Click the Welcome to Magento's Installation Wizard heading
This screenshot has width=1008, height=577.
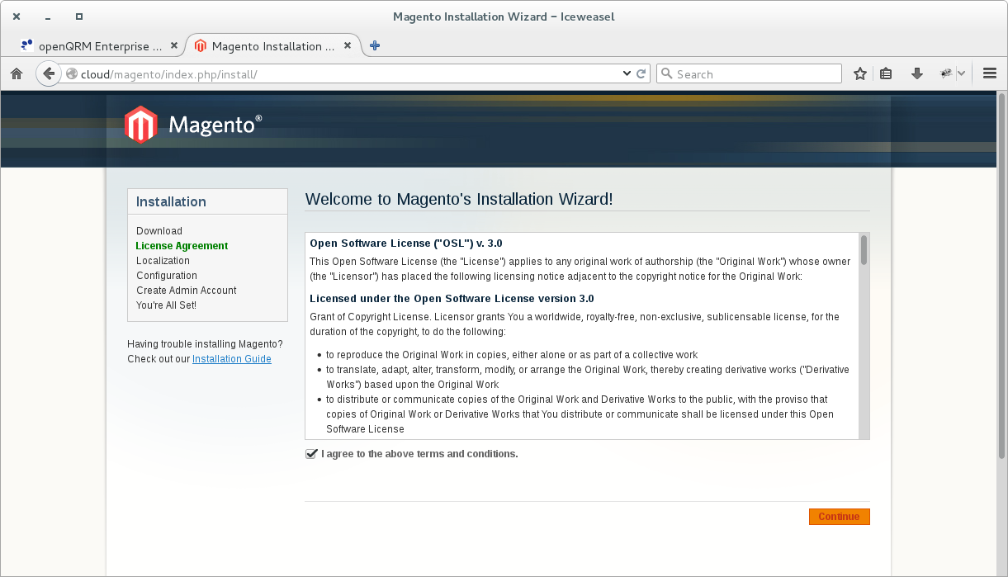point(459,199)
